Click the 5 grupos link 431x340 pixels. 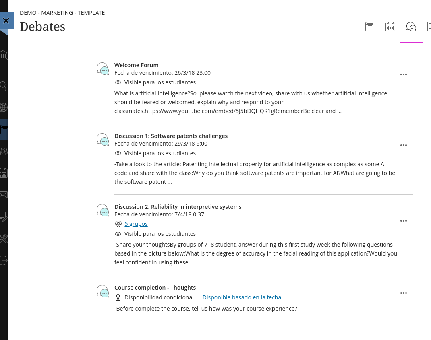[x=136, y=224]
